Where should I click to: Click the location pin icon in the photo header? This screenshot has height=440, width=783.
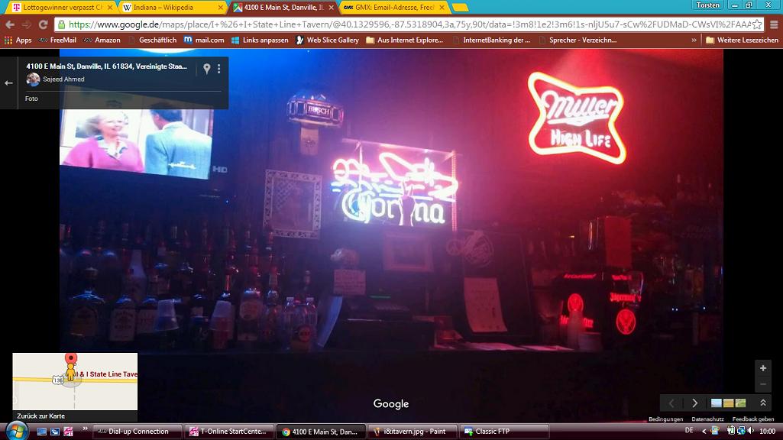tap(206, 69)
